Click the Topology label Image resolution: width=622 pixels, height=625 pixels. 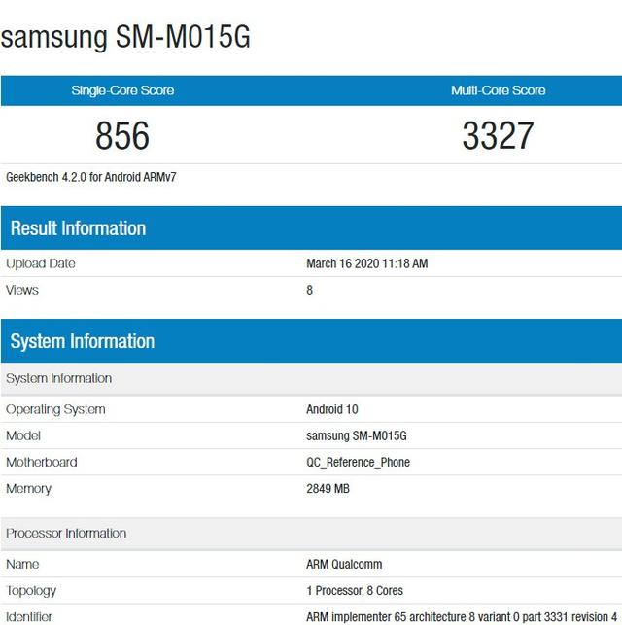pyautogui.click(x=31, y=591)
